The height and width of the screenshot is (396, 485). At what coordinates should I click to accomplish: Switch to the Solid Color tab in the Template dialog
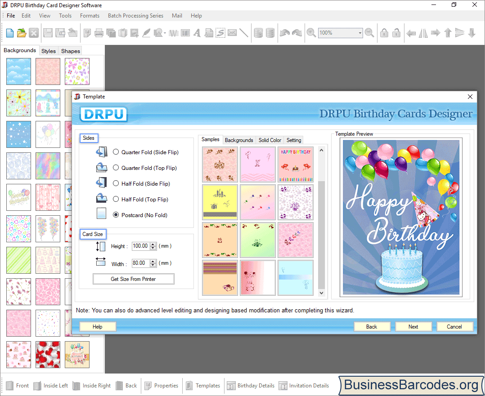coord(270,140)
